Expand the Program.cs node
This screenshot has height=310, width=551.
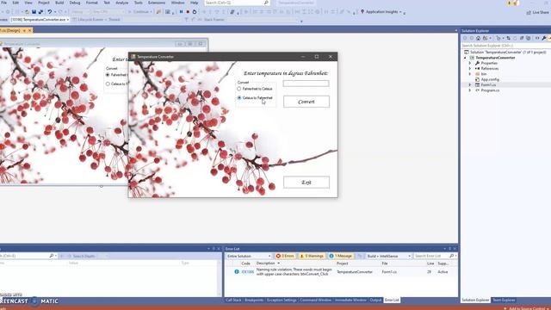click(x=470, y=90)
